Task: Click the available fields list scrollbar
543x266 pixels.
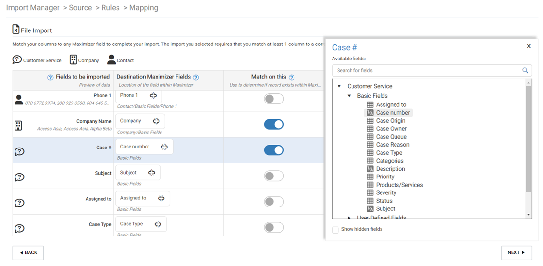Action: [528, 138]
